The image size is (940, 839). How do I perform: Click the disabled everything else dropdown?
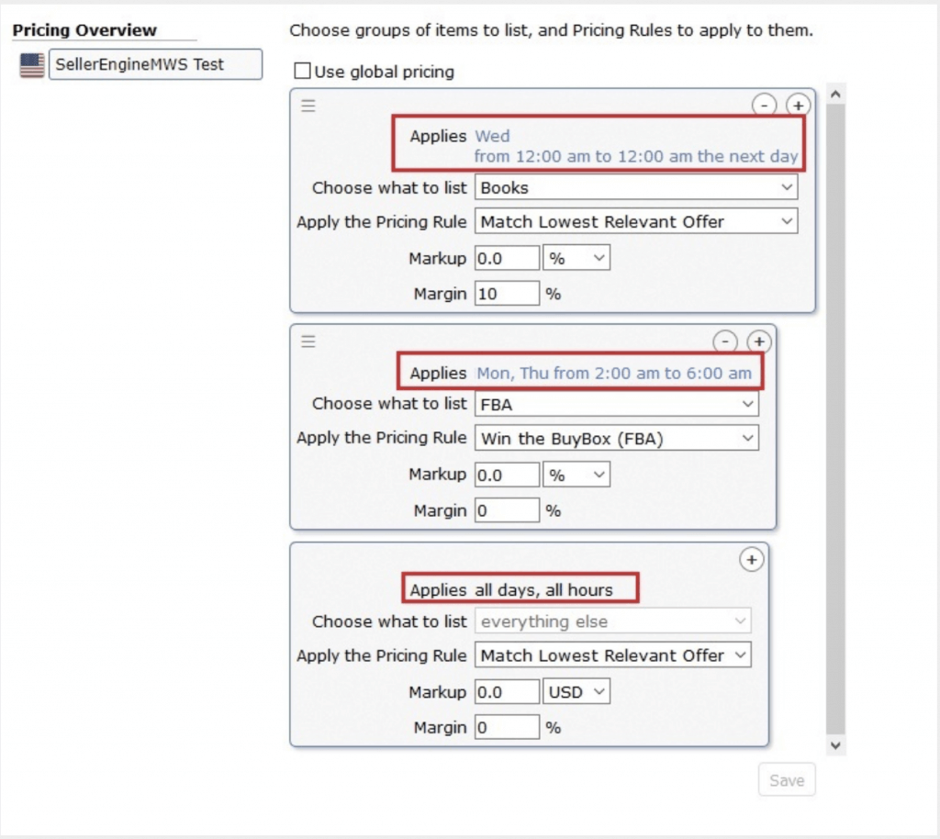pos(612,621)
